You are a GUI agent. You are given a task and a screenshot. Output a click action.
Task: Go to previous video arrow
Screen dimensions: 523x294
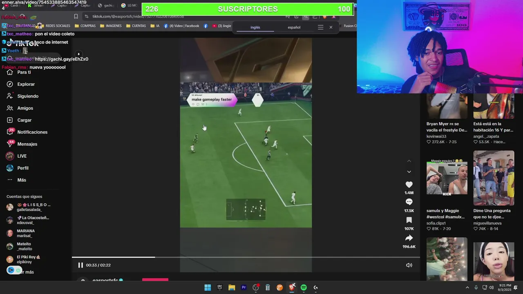pos(409,161)
